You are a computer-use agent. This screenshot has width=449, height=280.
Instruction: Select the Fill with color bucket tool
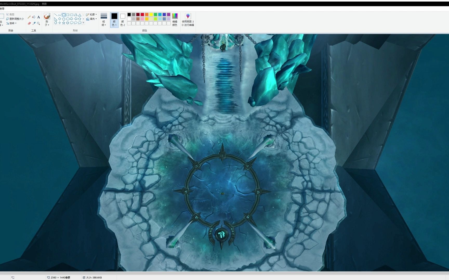pos(34,17)
